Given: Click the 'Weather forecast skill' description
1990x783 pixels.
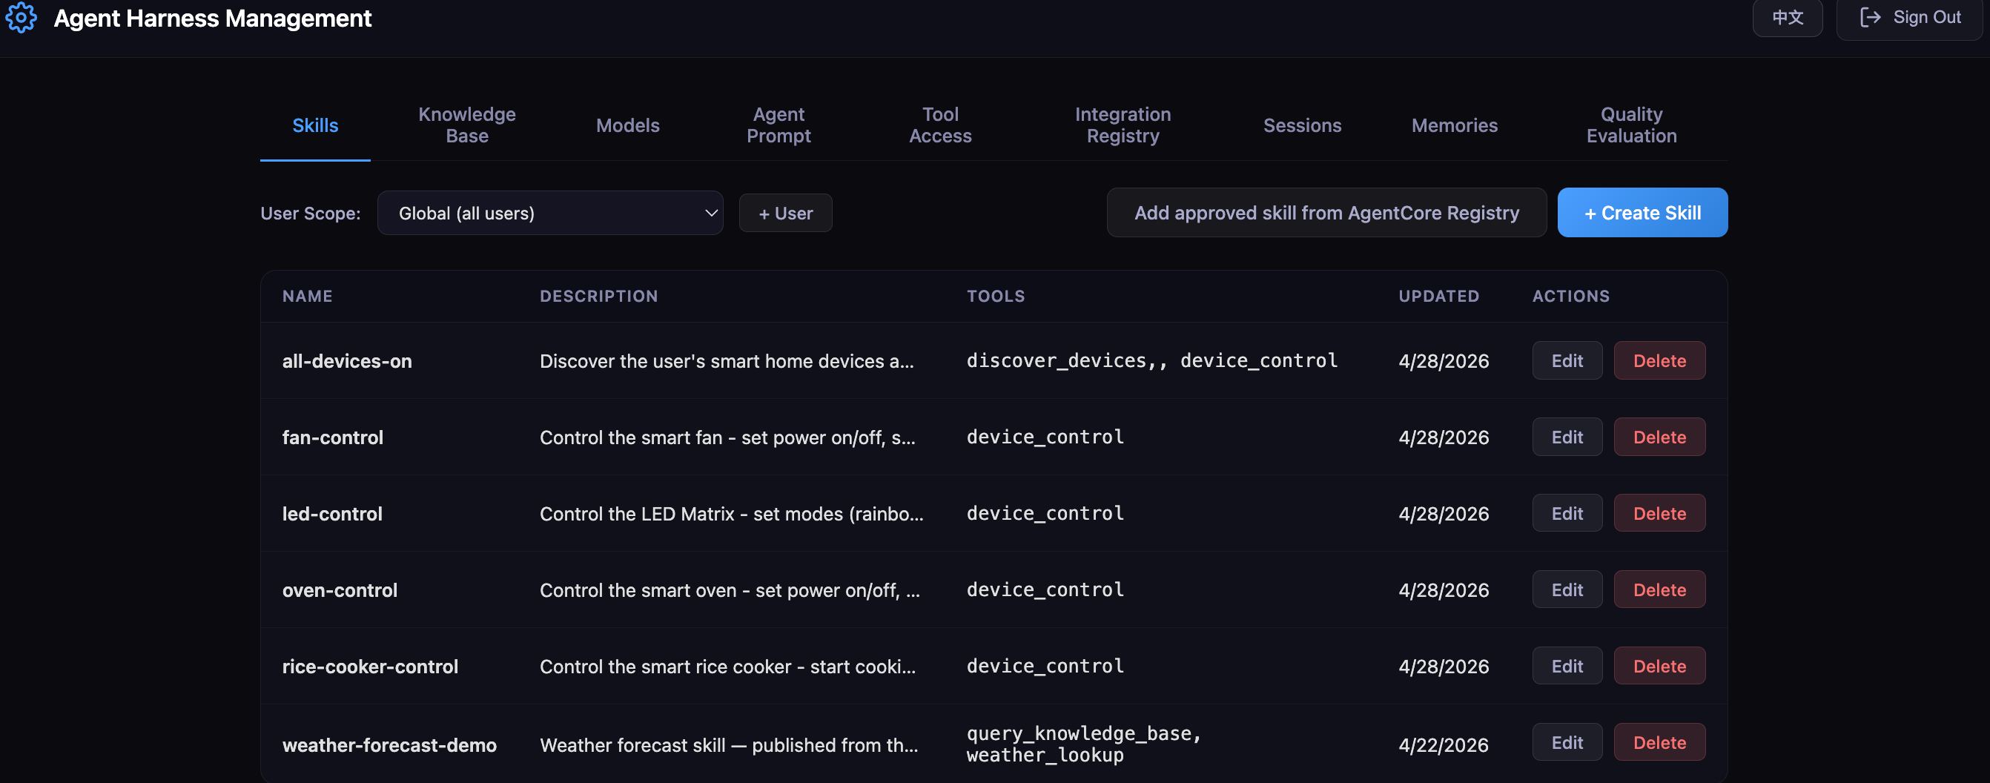Looking at the screenshot, I should tap(729, 745).
